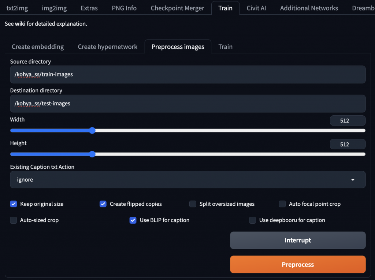The width and height of the screenshot is (375, 280).
Task: Click the Source directory input field
Action: (x=187, y=74)
